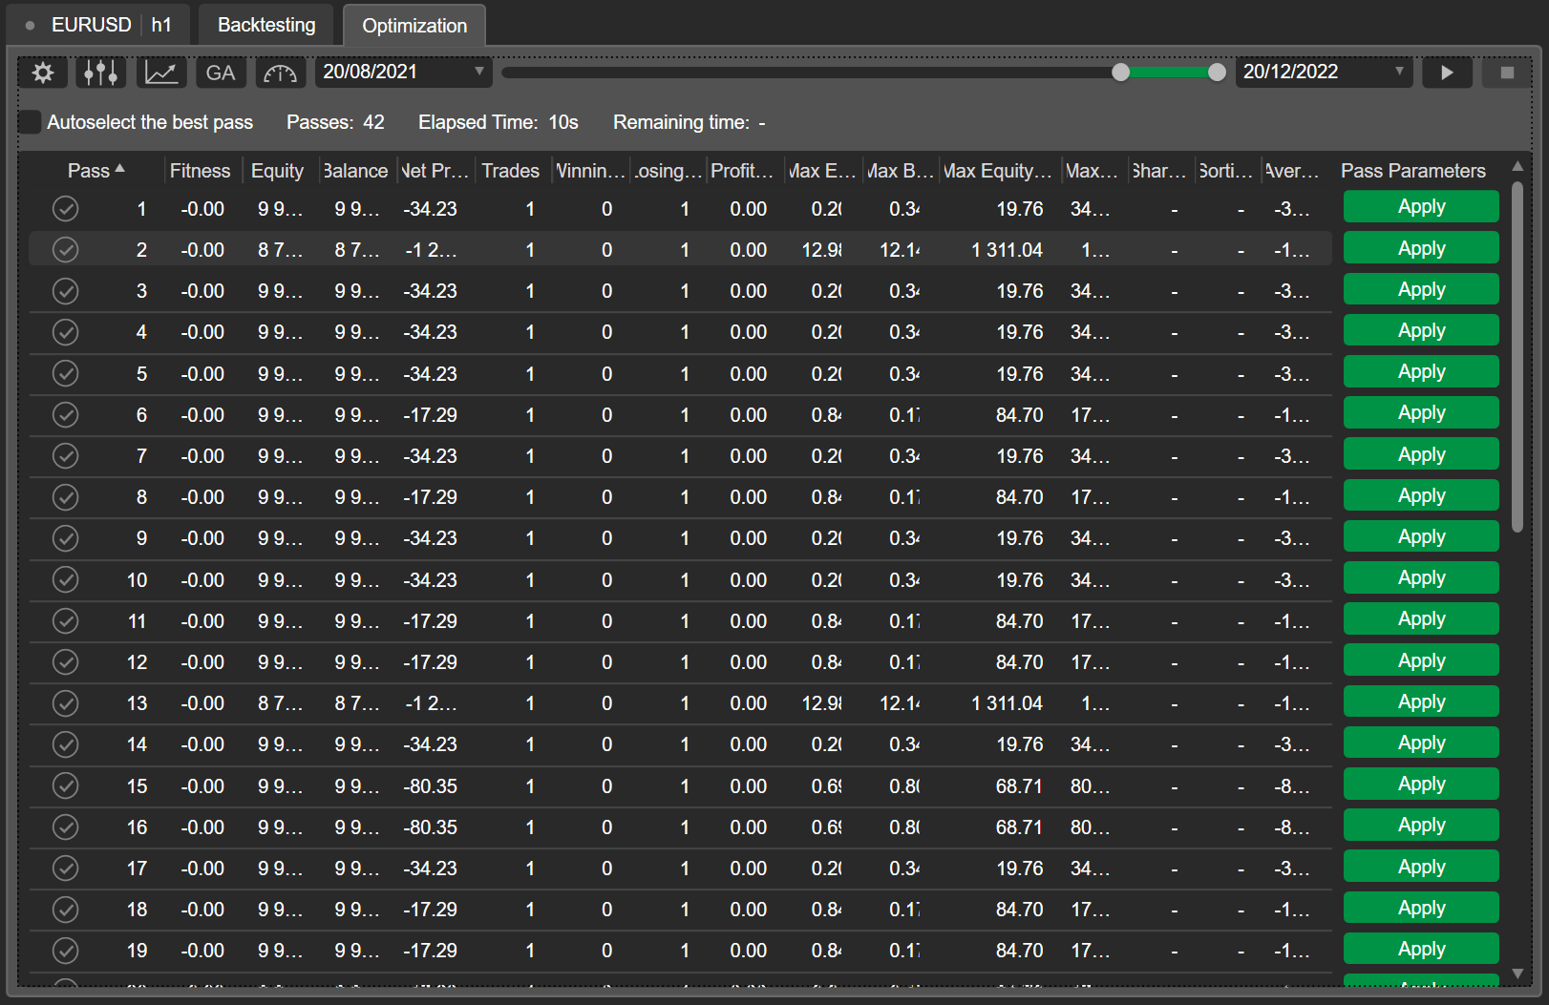1549x1005 pixels.
Task: Sort by Pass Parameters column header
Action: pos(1413,171)
